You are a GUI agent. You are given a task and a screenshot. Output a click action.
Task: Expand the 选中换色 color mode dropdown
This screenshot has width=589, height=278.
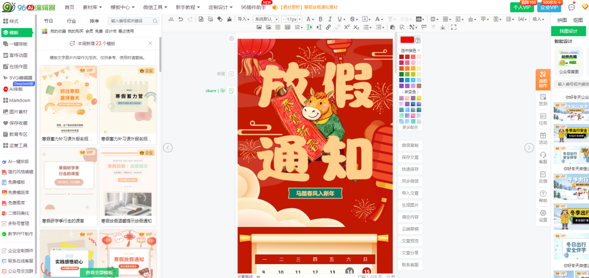(410, 50)
